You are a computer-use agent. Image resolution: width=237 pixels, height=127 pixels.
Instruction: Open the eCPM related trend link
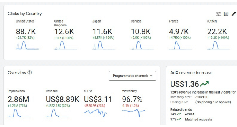pos(189,114)
